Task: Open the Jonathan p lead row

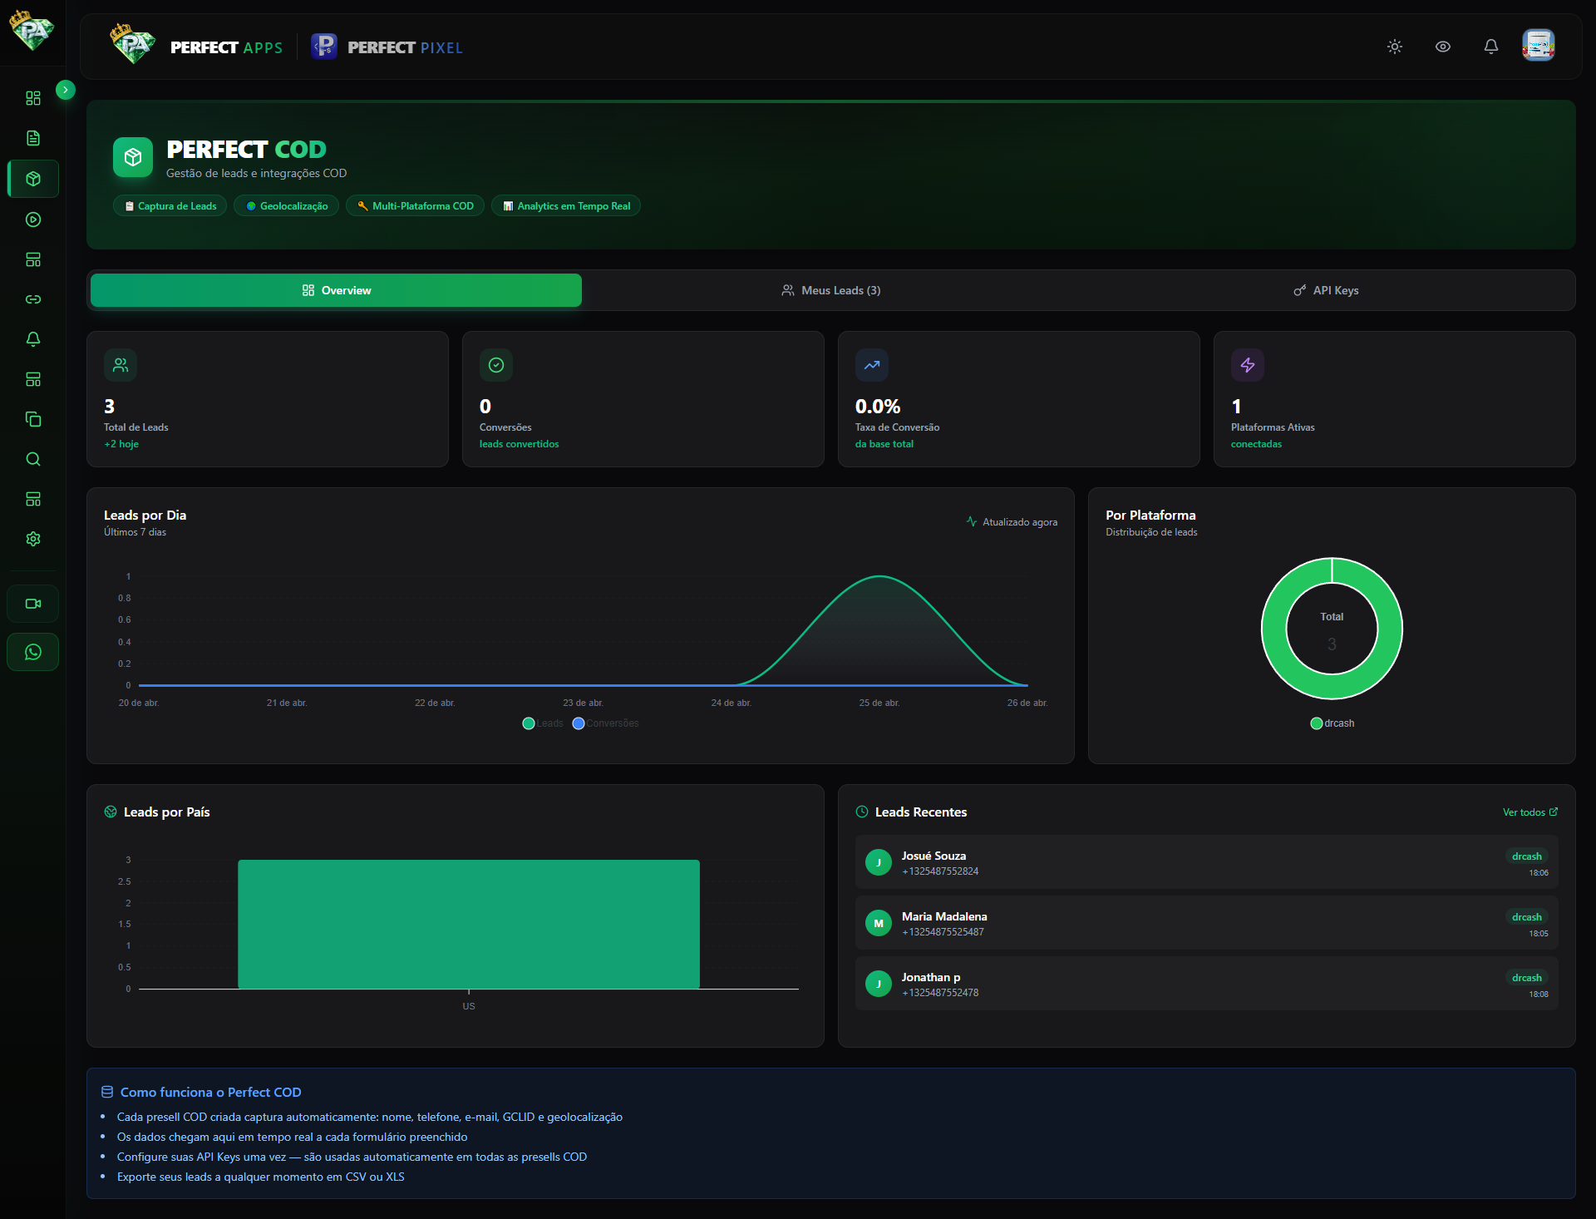Action: point(1207,984)
